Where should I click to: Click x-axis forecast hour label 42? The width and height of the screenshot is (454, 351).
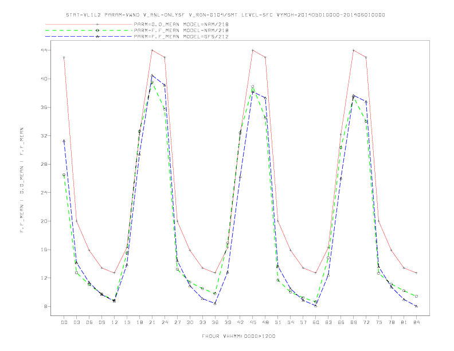tap(240, 322)
